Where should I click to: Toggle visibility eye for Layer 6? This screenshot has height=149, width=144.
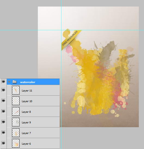coord(4,143)
